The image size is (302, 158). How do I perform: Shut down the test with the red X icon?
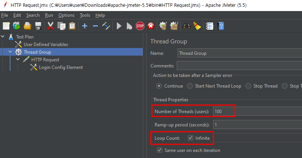(151, 26)
